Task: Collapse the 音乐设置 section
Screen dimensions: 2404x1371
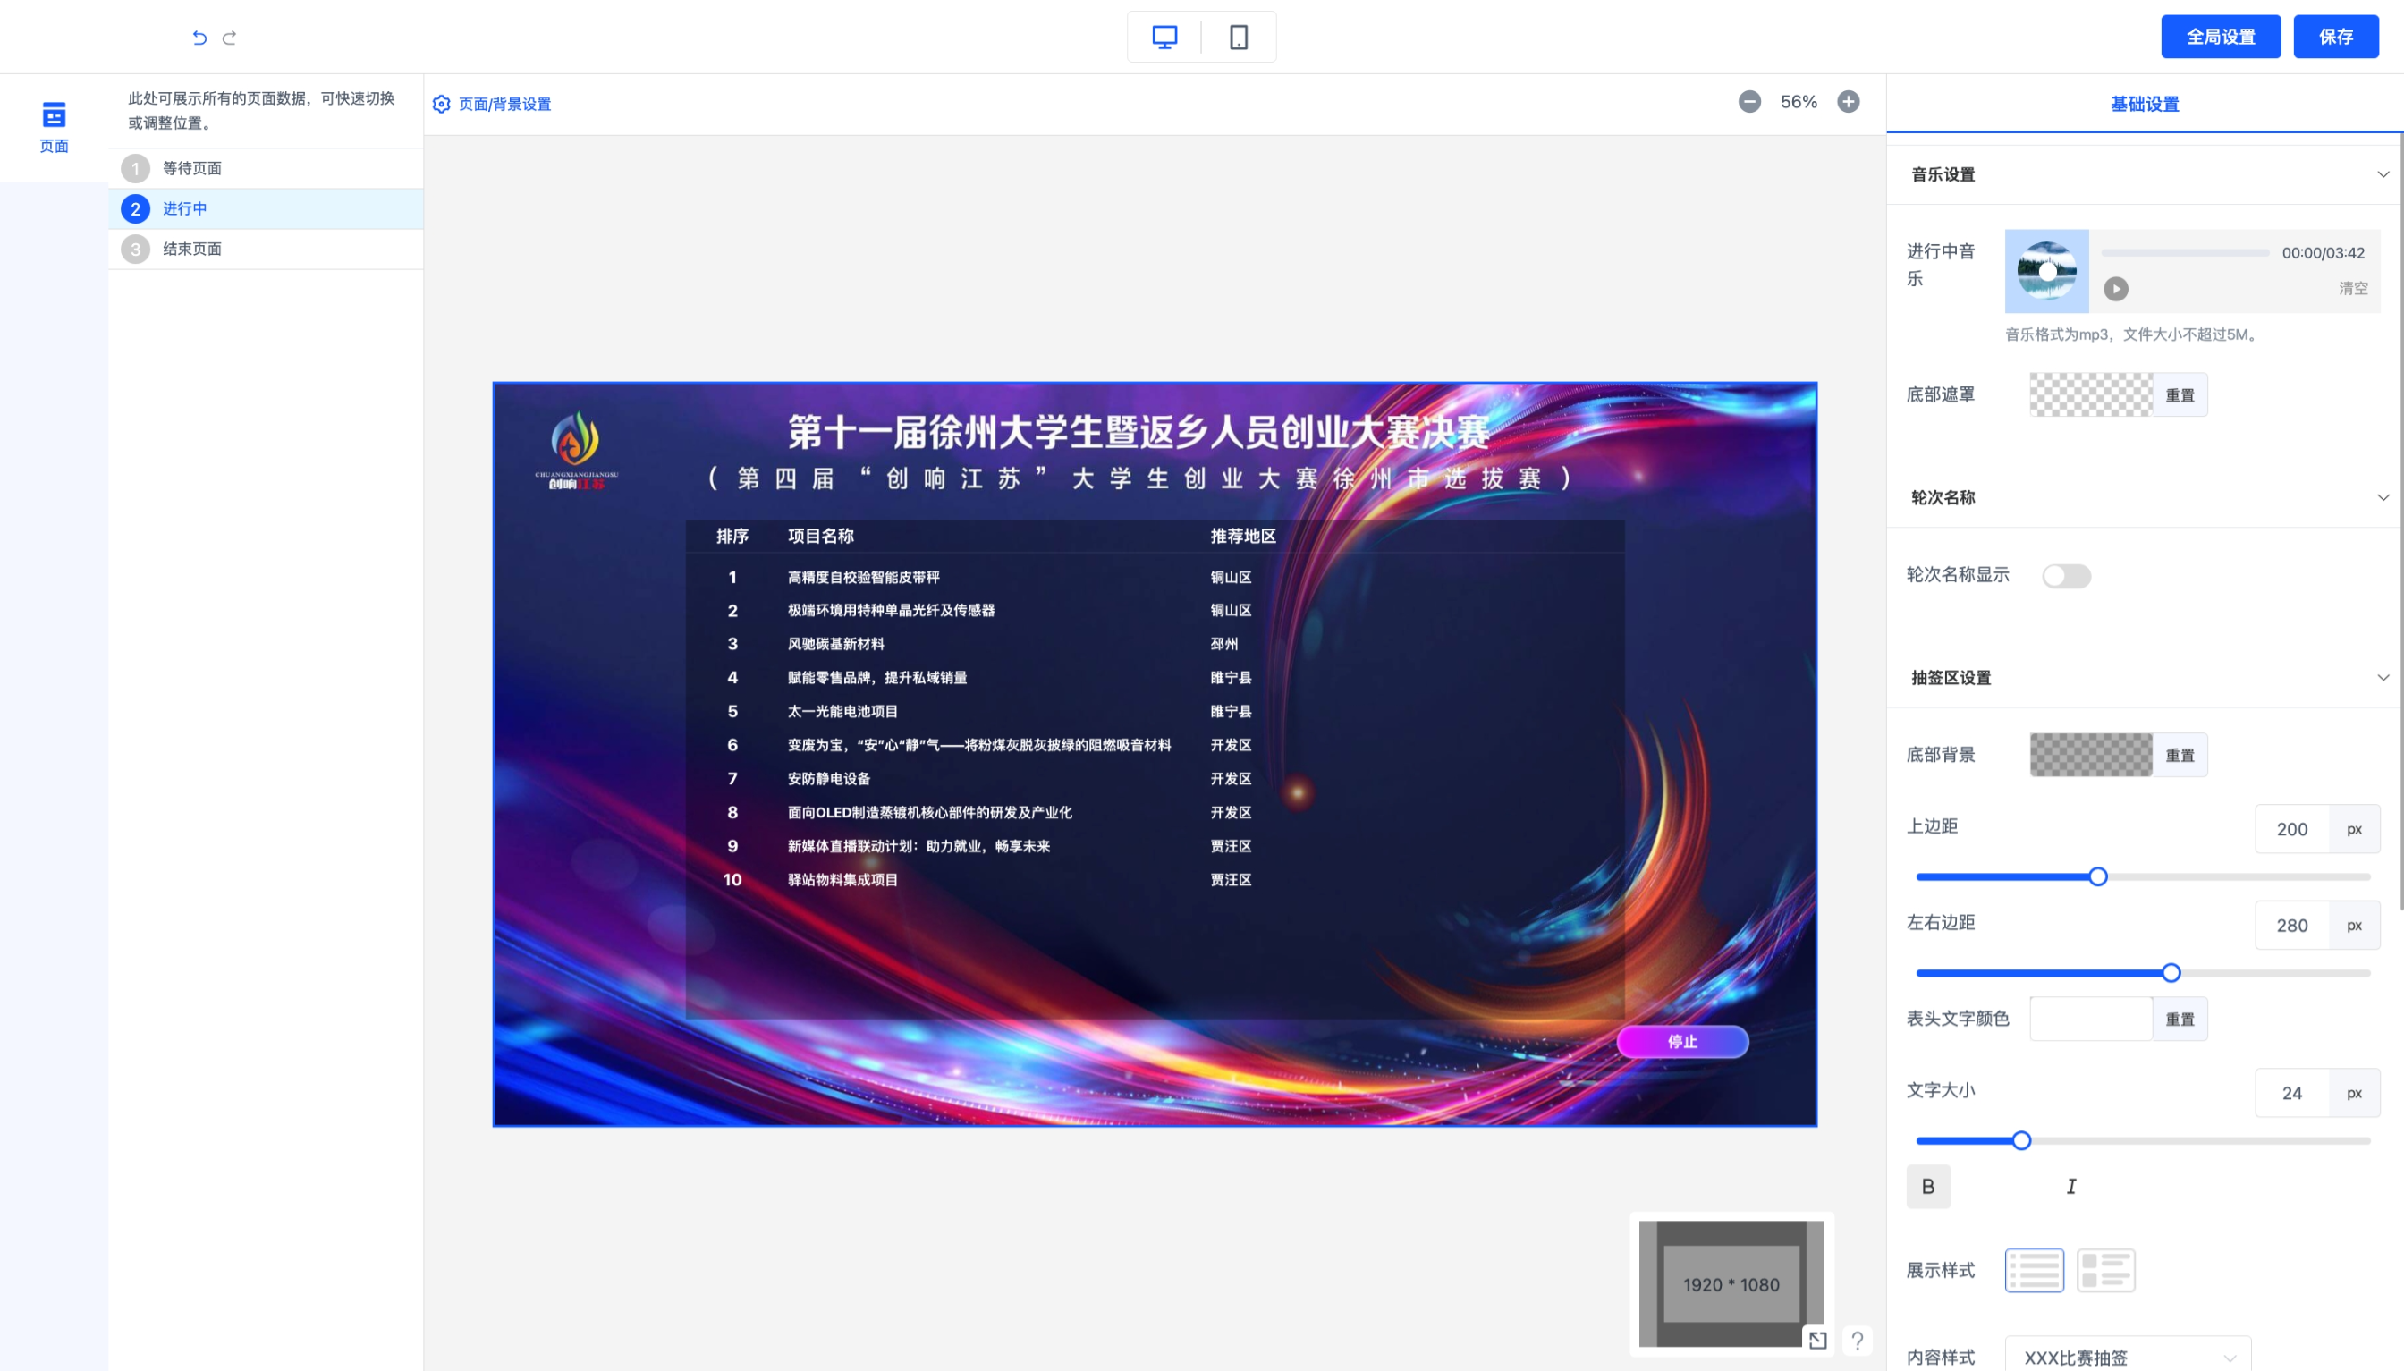Action: point(2383,174)
